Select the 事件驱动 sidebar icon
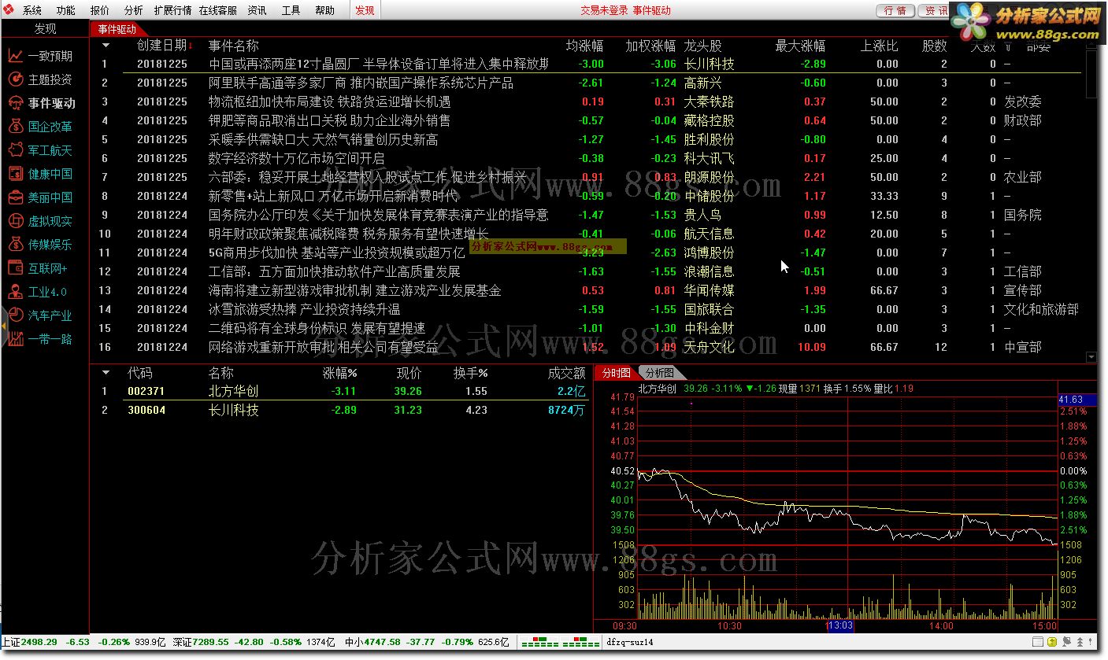 [x=15, y=103]
